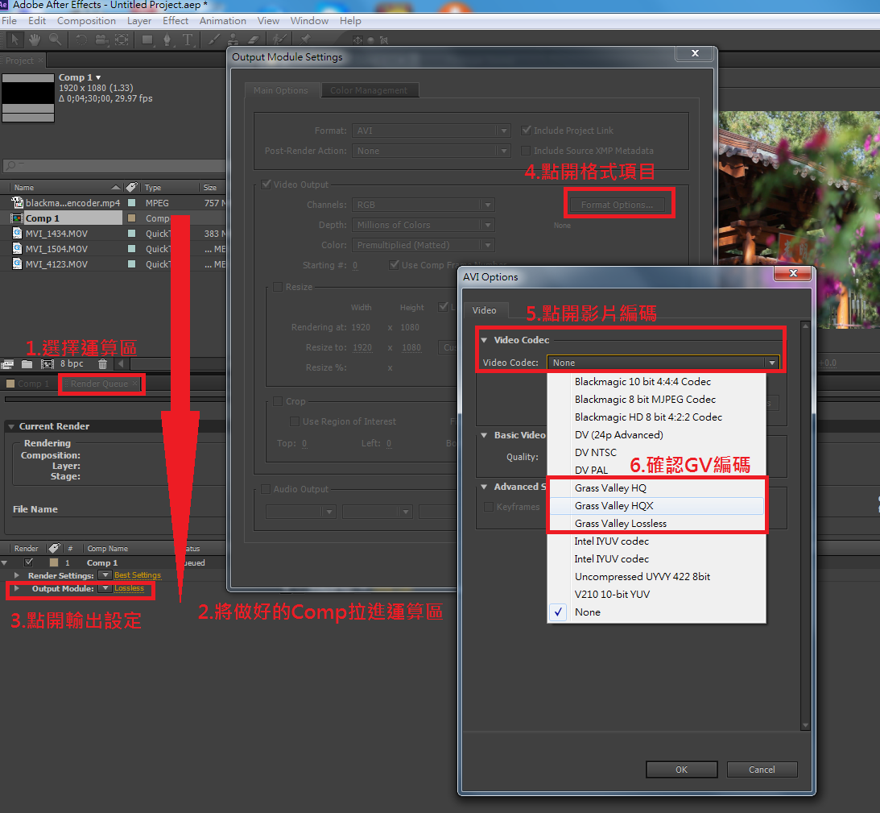Select the Hand tool in toolbar
880x813 pixels.
[35, 39]
